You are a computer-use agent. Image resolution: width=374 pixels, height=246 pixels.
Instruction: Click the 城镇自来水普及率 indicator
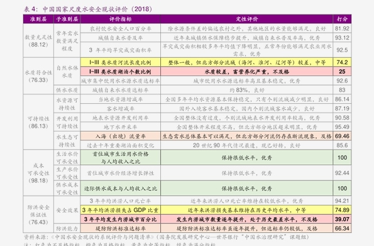[121, 38]
